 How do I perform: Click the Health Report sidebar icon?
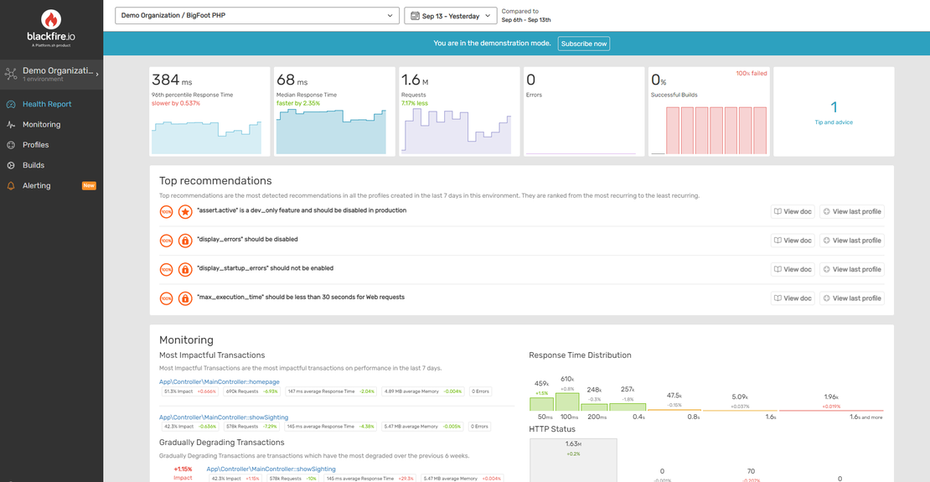[x=11, y=105]
